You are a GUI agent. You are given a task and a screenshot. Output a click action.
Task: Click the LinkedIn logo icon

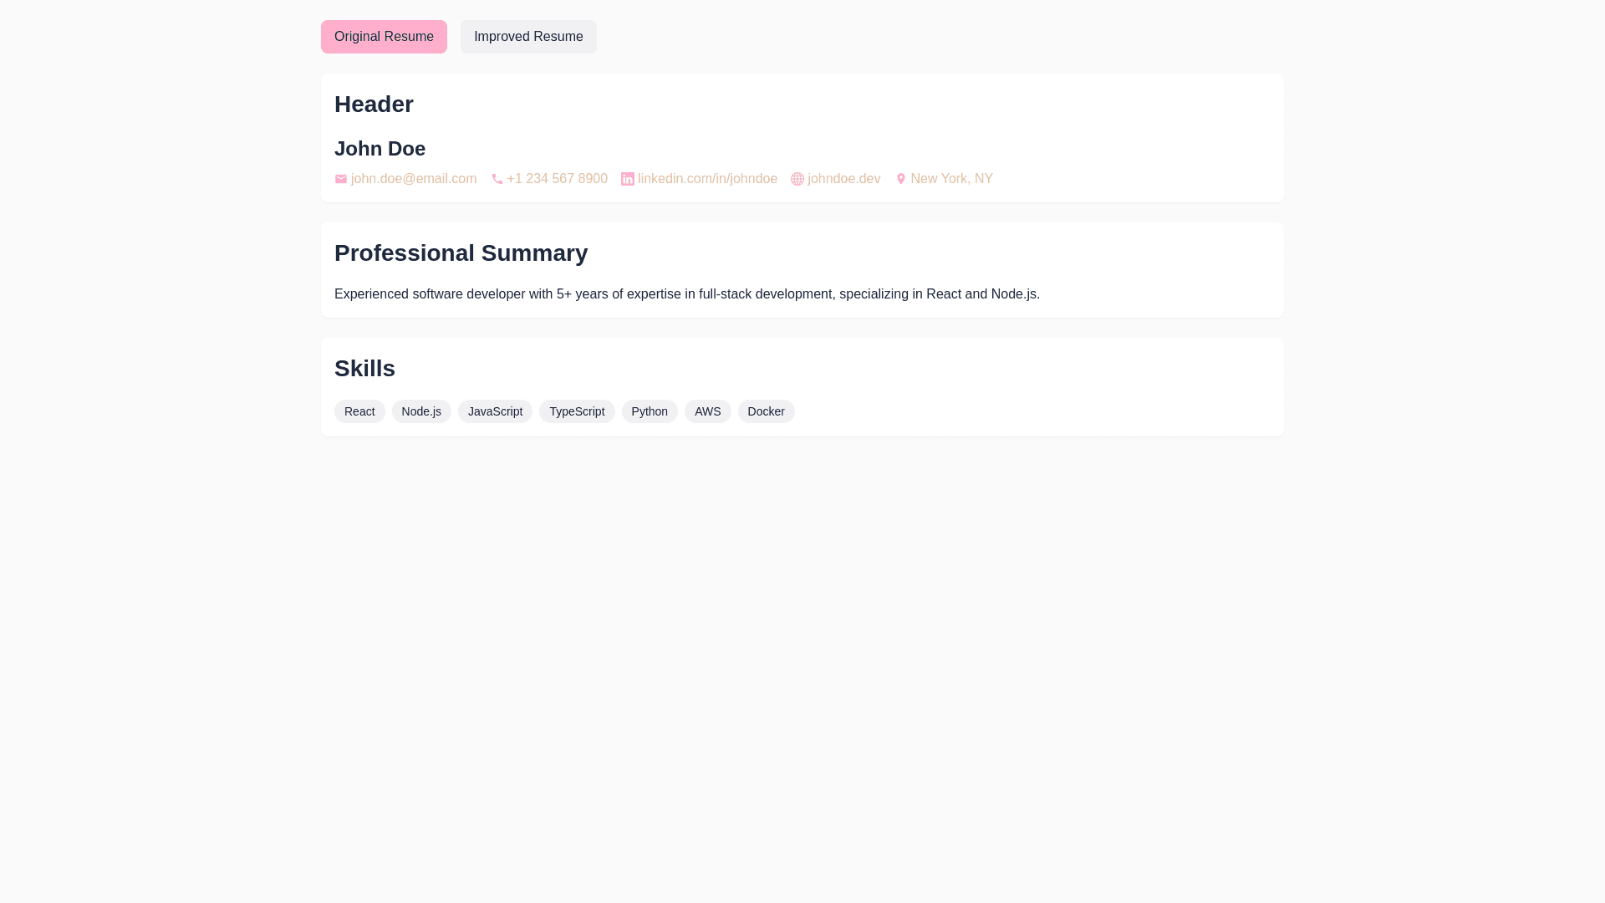(628, 179)
